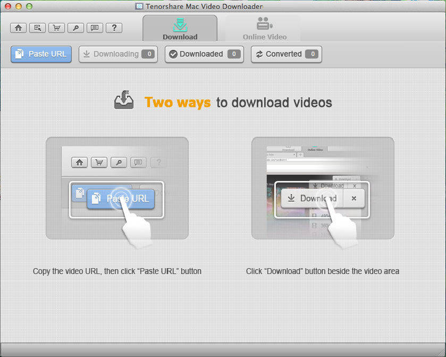Click the Downloading count badge
446x357 pixels.
click(148, 54)
